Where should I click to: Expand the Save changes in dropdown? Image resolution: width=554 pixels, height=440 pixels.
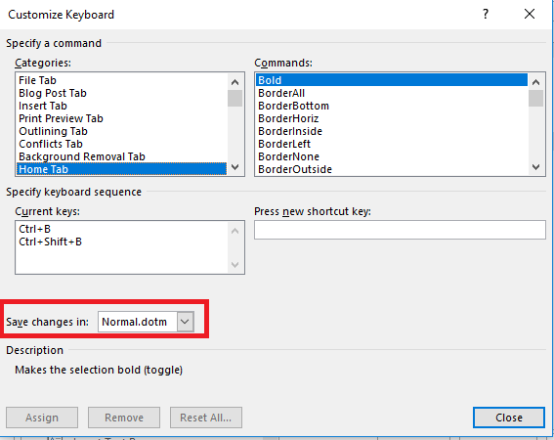185,322
